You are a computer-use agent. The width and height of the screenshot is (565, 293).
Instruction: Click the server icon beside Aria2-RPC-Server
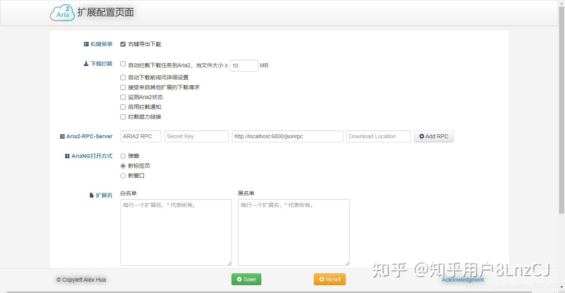(x=62, y=136)
